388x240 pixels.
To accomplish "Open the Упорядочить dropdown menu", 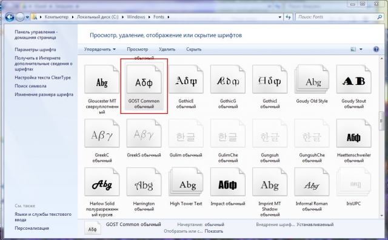I will click(99, 49).
